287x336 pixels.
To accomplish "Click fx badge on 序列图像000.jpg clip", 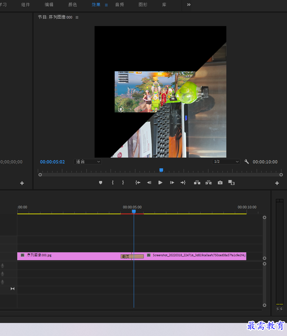I will (23, 255).
